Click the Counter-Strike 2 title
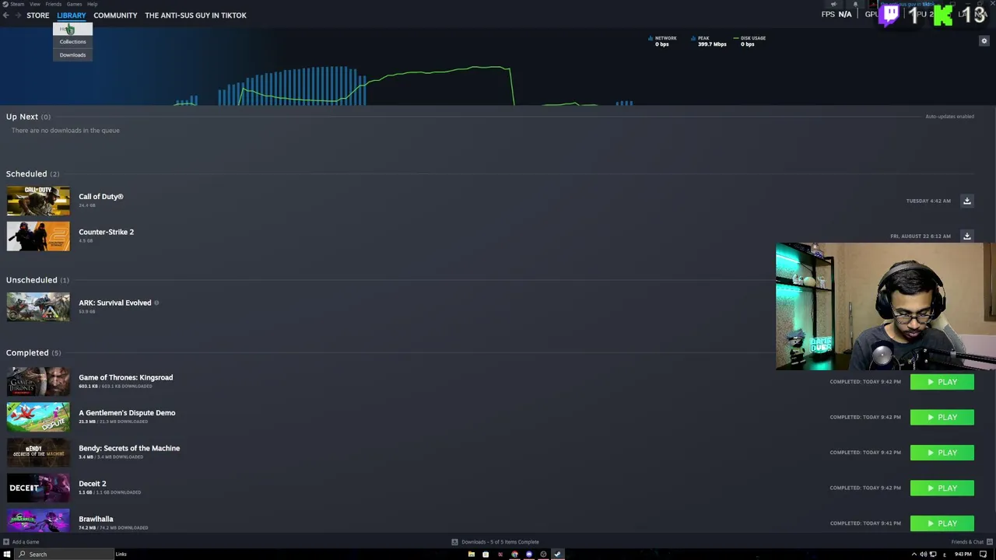The width and height of the screenshot is (996, 560). click(x=106, y=232)
